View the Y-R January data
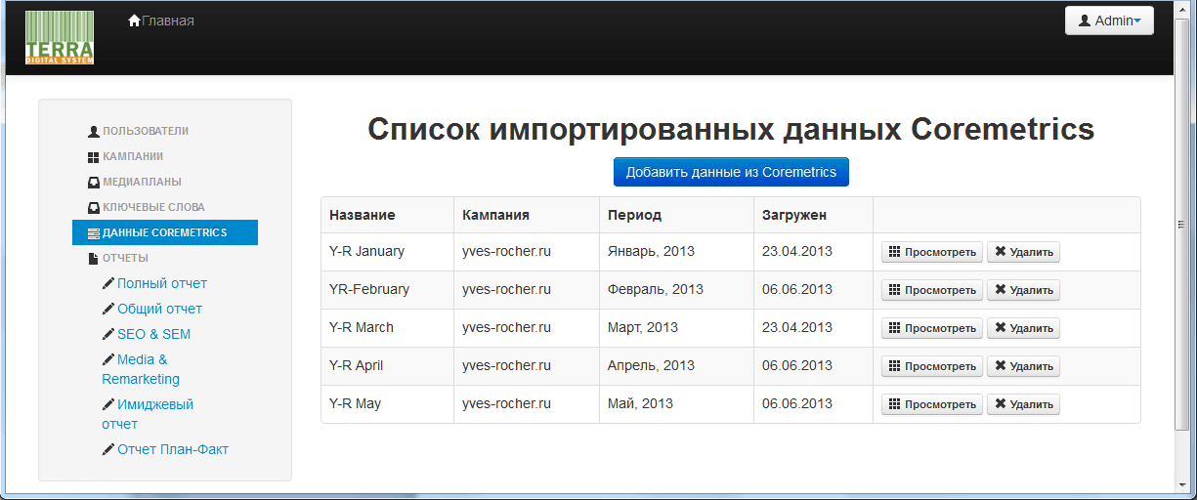Viewport: 1197px width, 500px height. pos(932,252)
